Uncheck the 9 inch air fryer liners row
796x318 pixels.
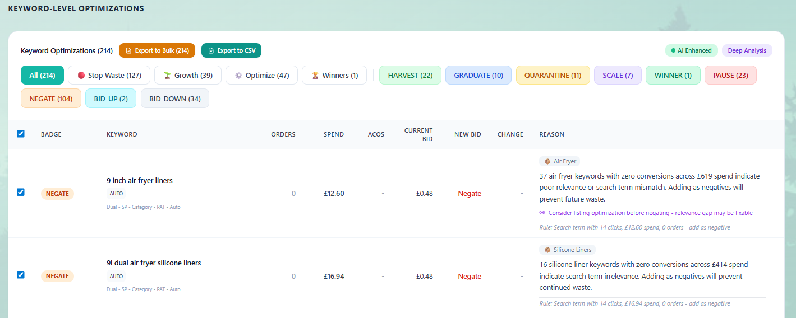(x=21, y=192)
